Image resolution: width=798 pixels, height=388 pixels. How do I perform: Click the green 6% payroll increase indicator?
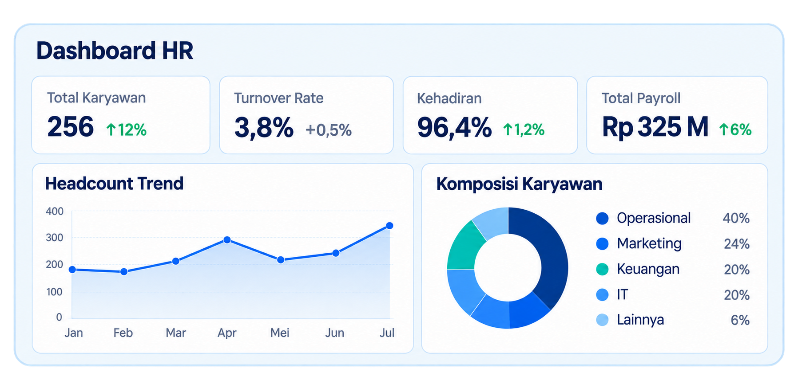[735, 130]
